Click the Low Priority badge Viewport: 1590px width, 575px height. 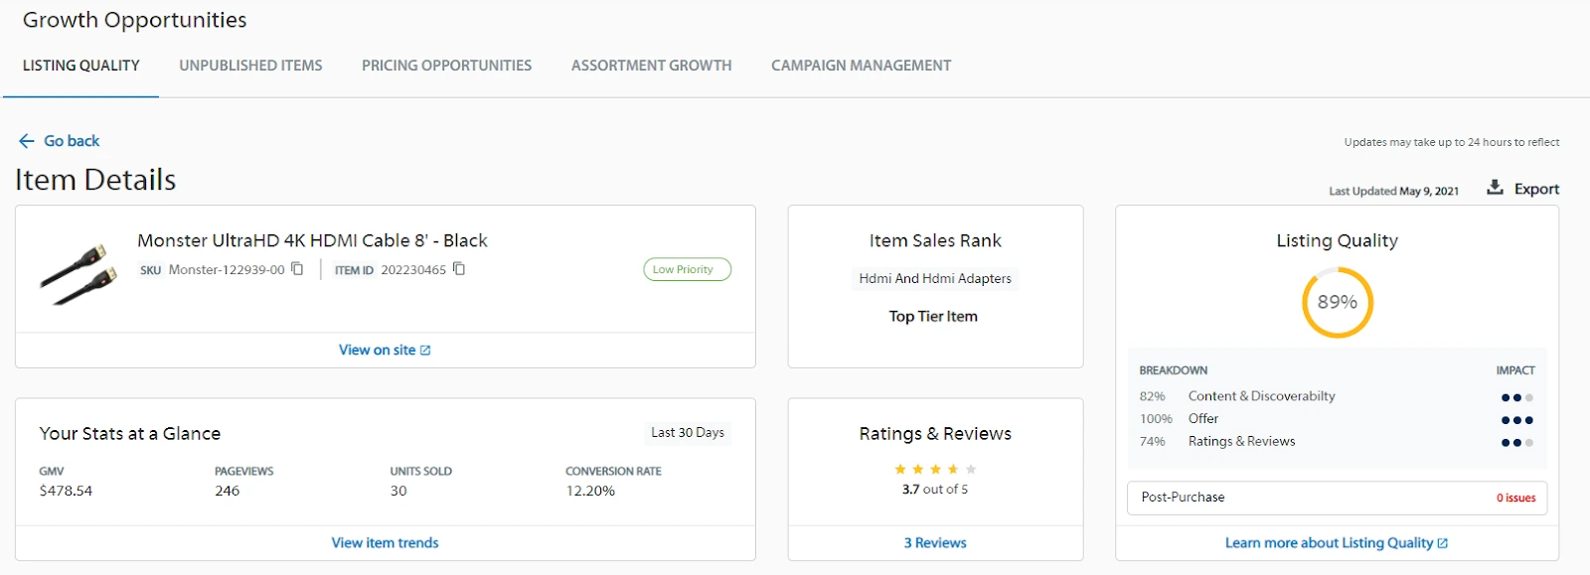coord(687,269)
